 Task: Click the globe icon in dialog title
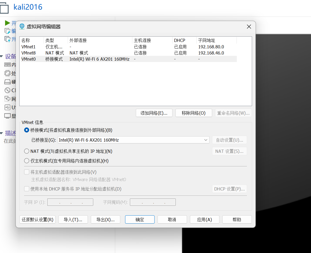[22, 26]
